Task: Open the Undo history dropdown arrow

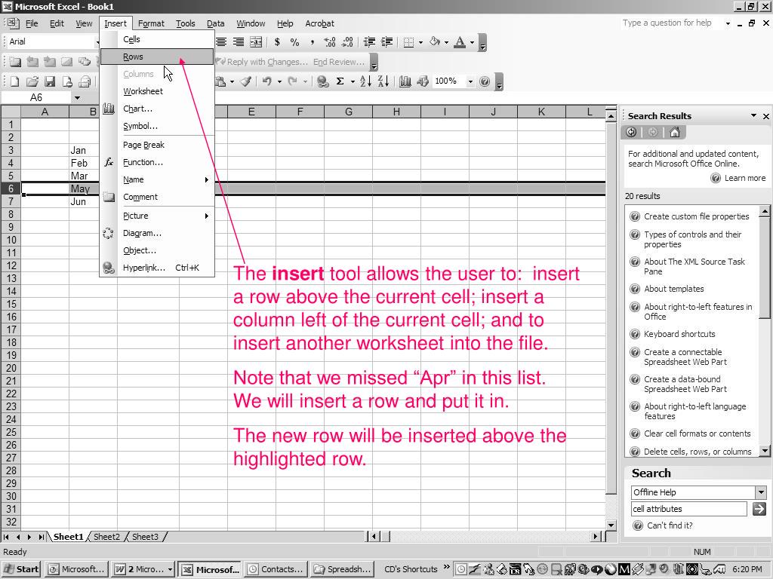Action: [279, 81]
